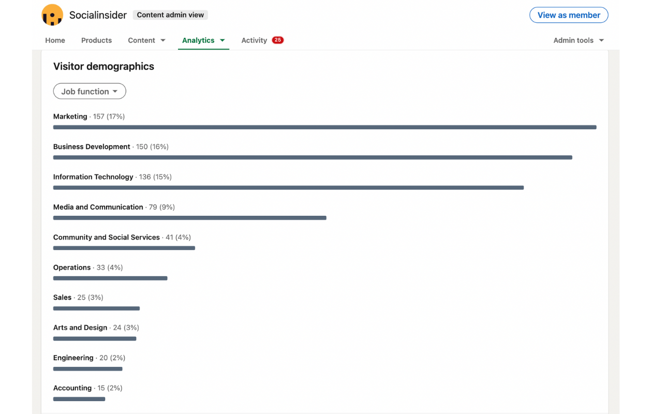Select the Analytics tab label
Screen dimensions: 652x414
click(198, 40)
